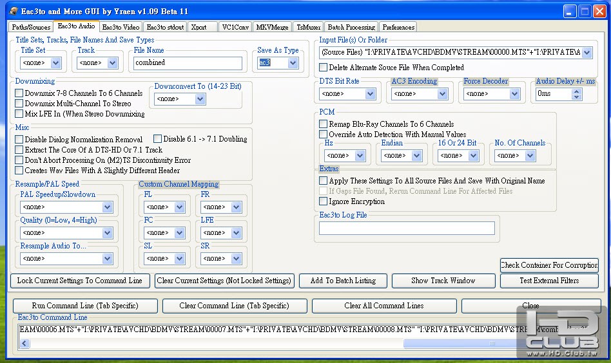Open the SL channel mapping dropdown
Image resolution: width=611 pixels, height=363 pixels.
tap(179, 258)
